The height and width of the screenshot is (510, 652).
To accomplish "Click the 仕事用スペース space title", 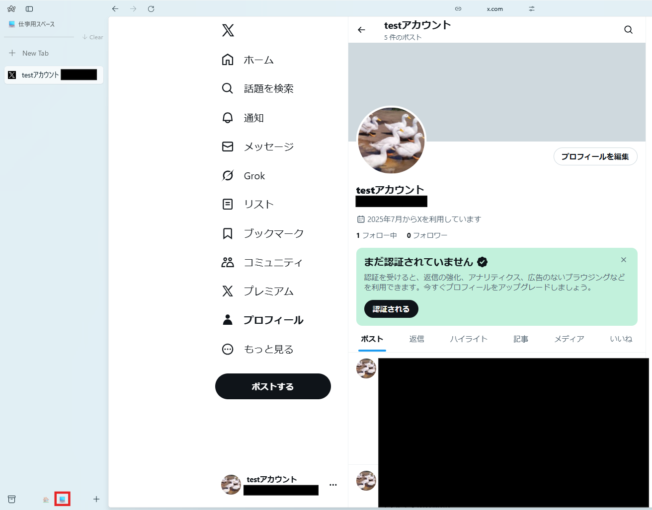I will tap(36, 24).
